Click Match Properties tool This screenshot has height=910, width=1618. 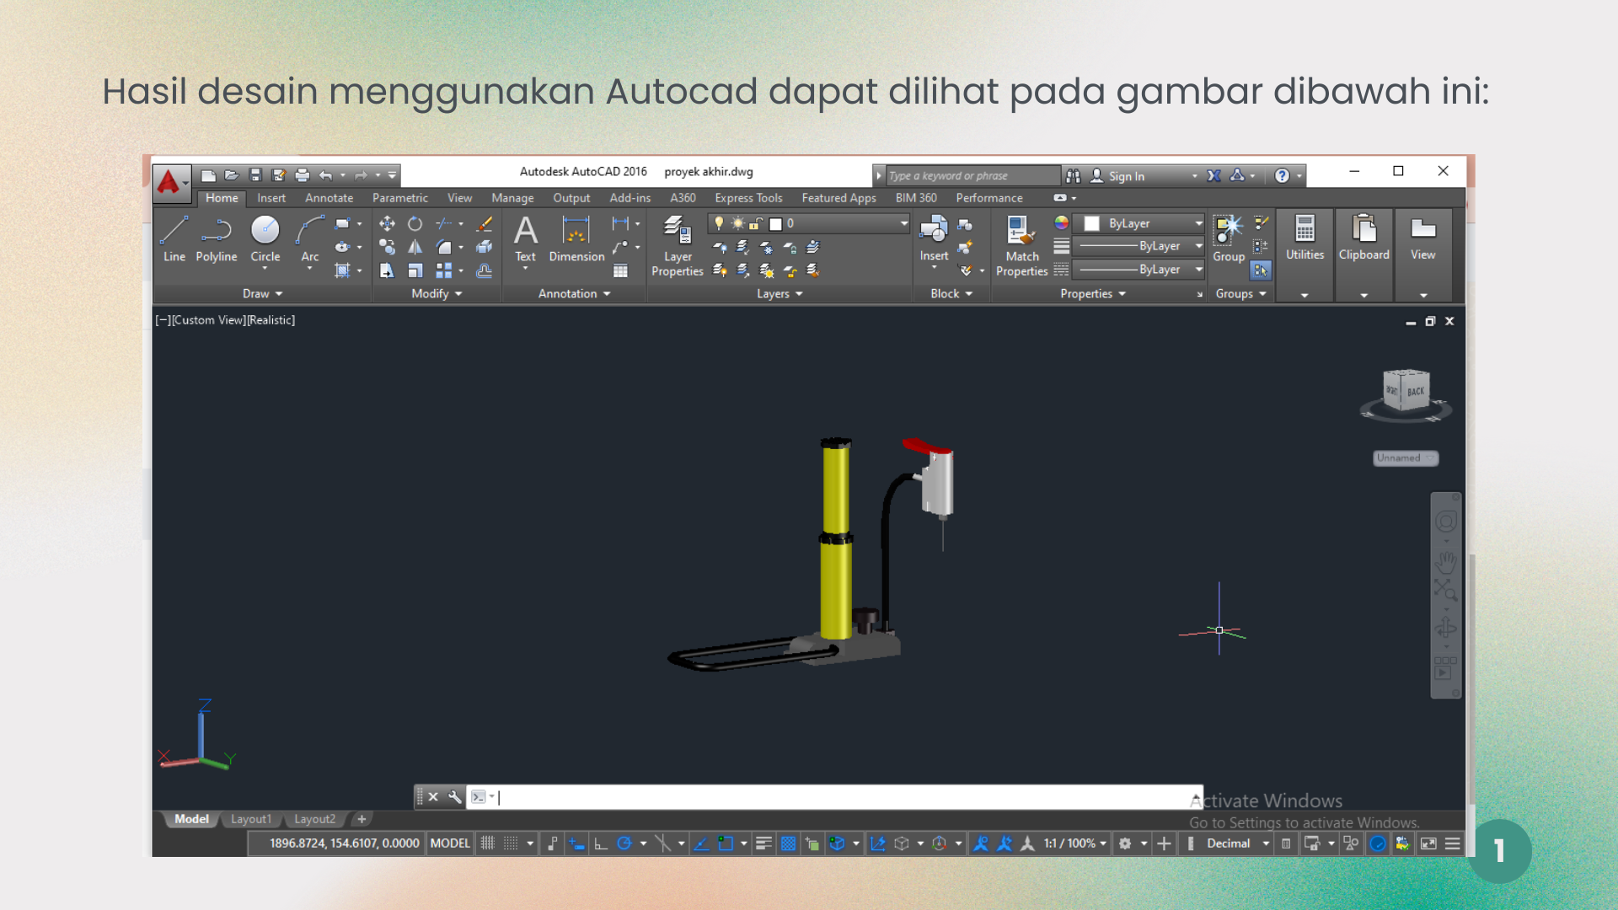point(1021,245)
